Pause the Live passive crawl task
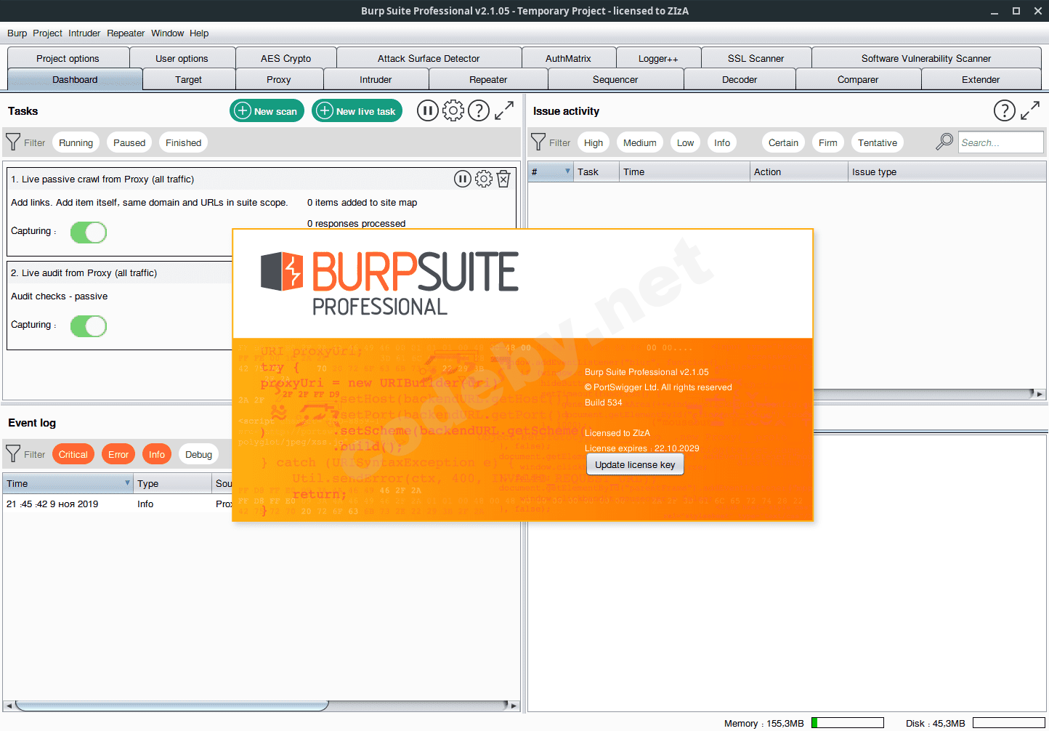Viewport: 1049px width, 731px height. click(x=463, y=179)
